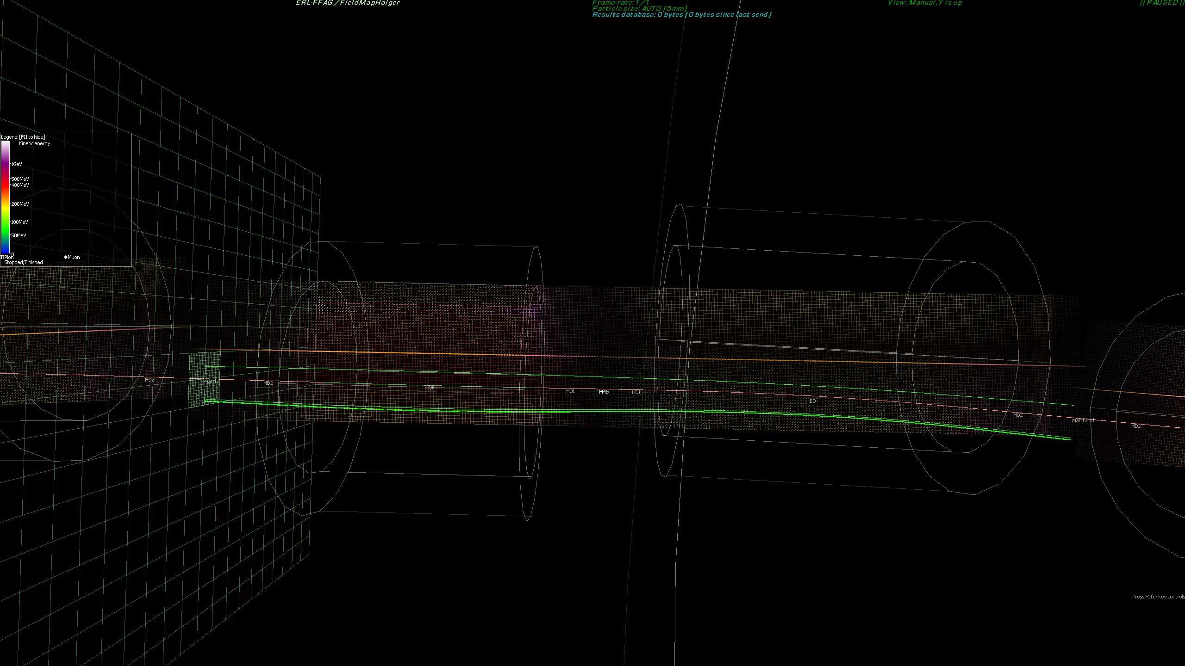Click the Stopped/Finished legend entry
The image size is (1185, 666).
[x=23, y=262]
